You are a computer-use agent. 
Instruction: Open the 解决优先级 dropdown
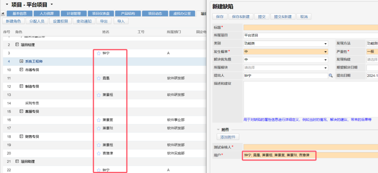pos(325,60)
